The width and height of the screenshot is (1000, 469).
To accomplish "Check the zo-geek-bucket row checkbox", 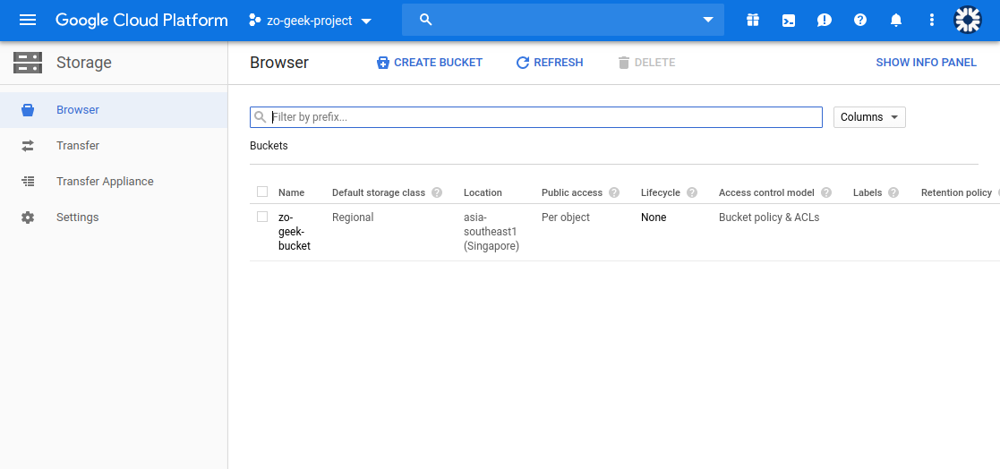I will [262, 217].
